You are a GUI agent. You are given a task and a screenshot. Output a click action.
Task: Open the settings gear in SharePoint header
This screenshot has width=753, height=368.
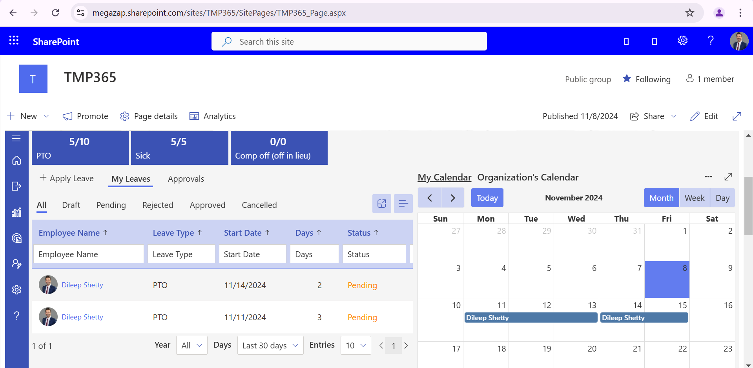pyautogui.click(x=683, y=41)
